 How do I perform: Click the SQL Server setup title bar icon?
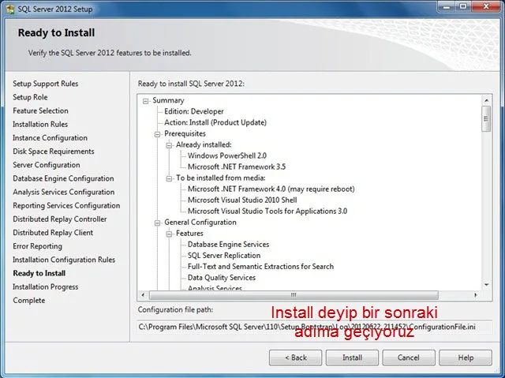click(x=10, y=9)
